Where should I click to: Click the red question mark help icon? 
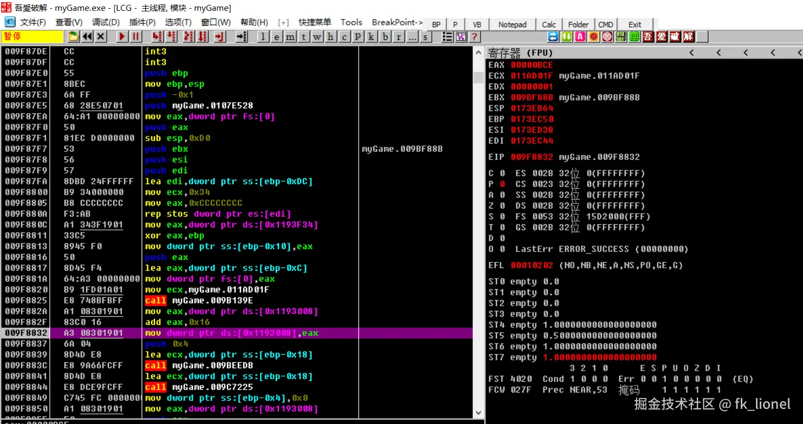coord(475,36)
